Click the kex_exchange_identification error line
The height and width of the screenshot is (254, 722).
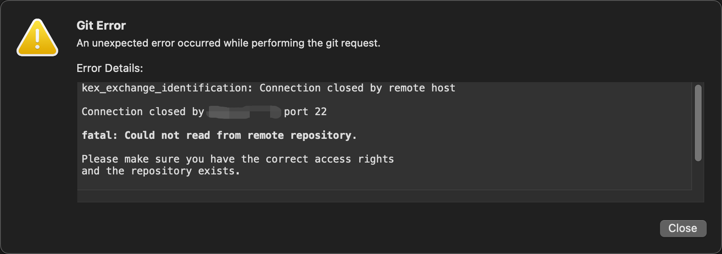pyautogui.click(x=268, y=88)
